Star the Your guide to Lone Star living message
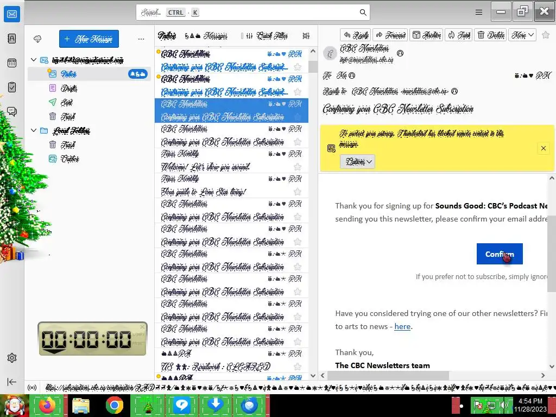The height and width of the screenshot is (417, 556). (298, 192)
